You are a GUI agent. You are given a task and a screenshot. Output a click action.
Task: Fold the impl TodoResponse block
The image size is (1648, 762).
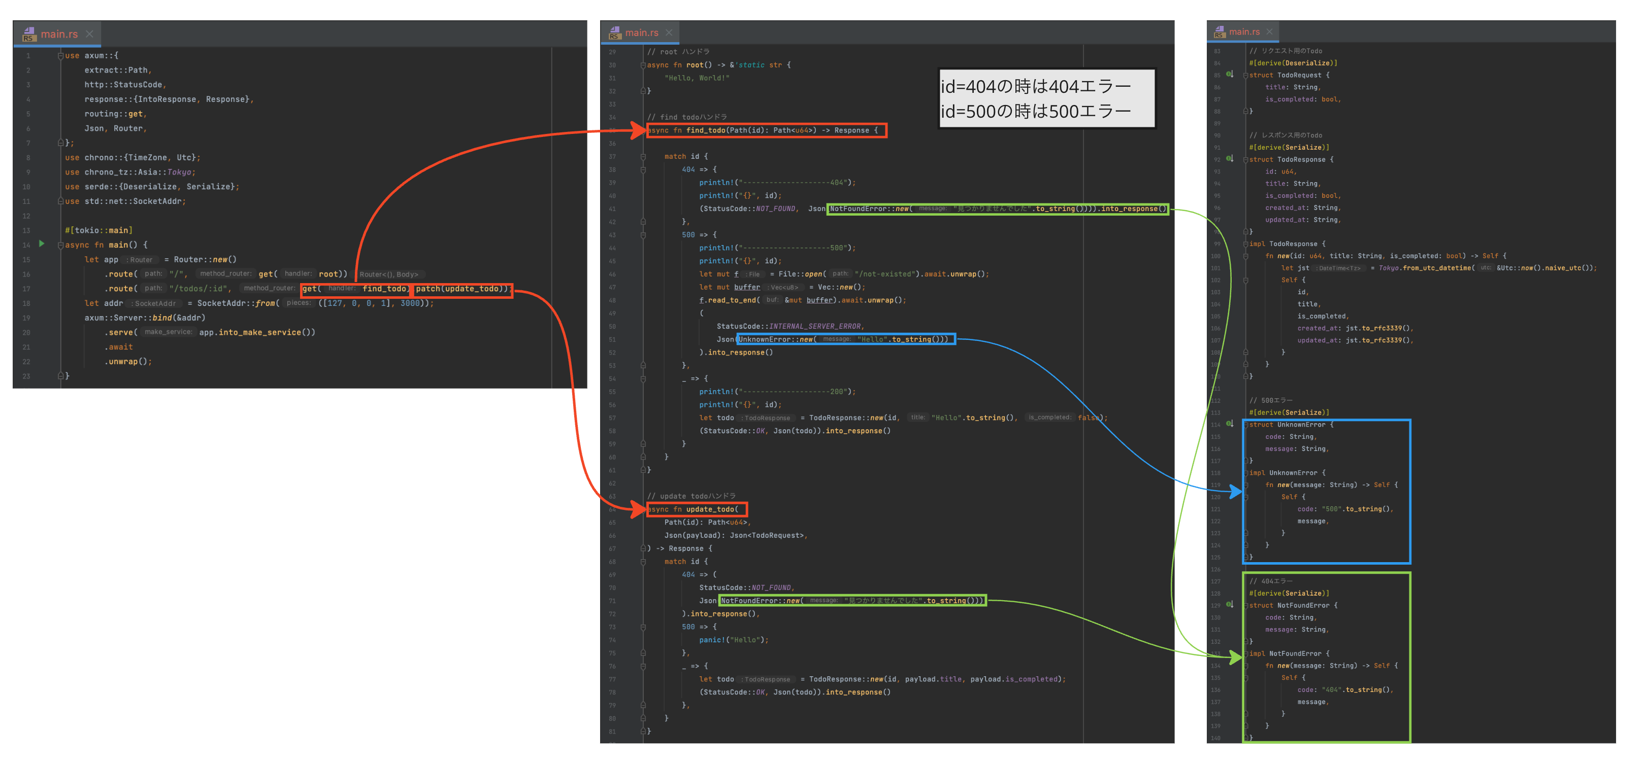tap(1245, 244)
